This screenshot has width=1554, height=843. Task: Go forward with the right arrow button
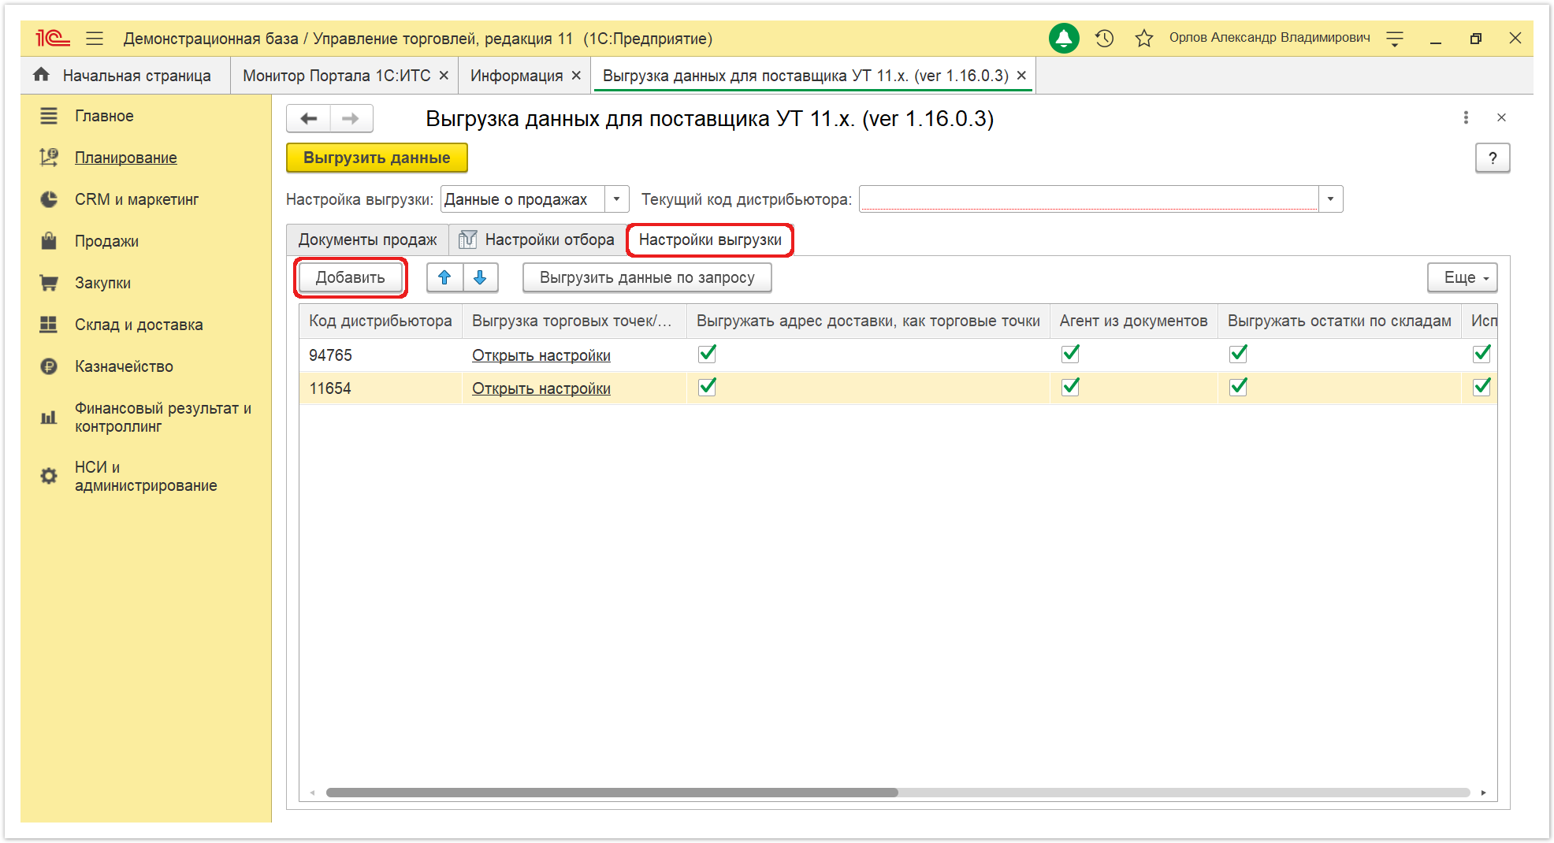click(x=351, y=118)
